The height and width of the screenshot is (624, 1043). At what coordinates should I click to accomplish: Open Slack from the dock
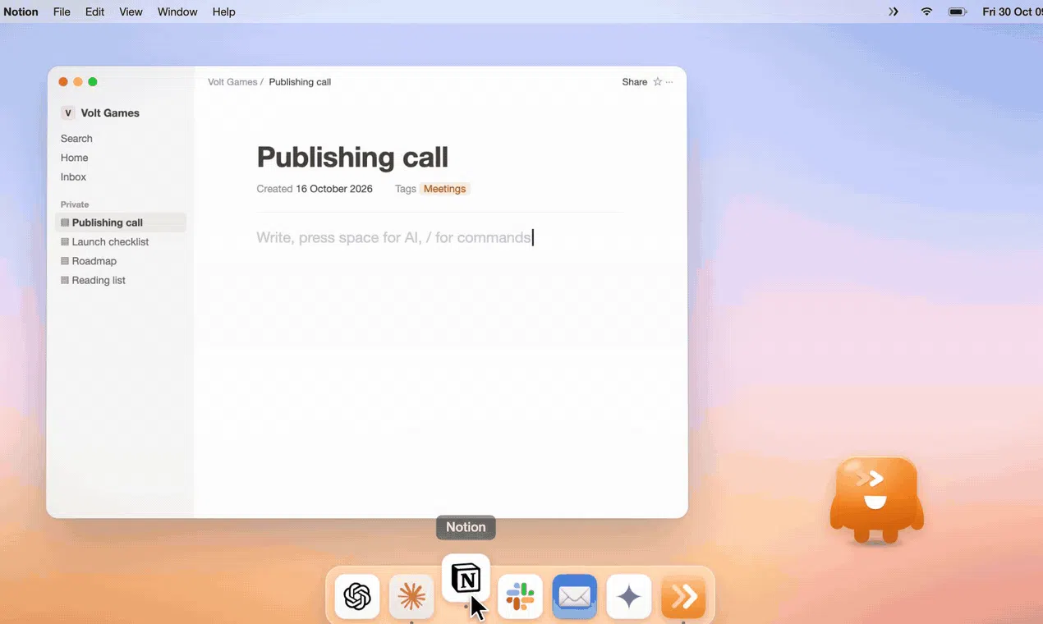(520, 596)
